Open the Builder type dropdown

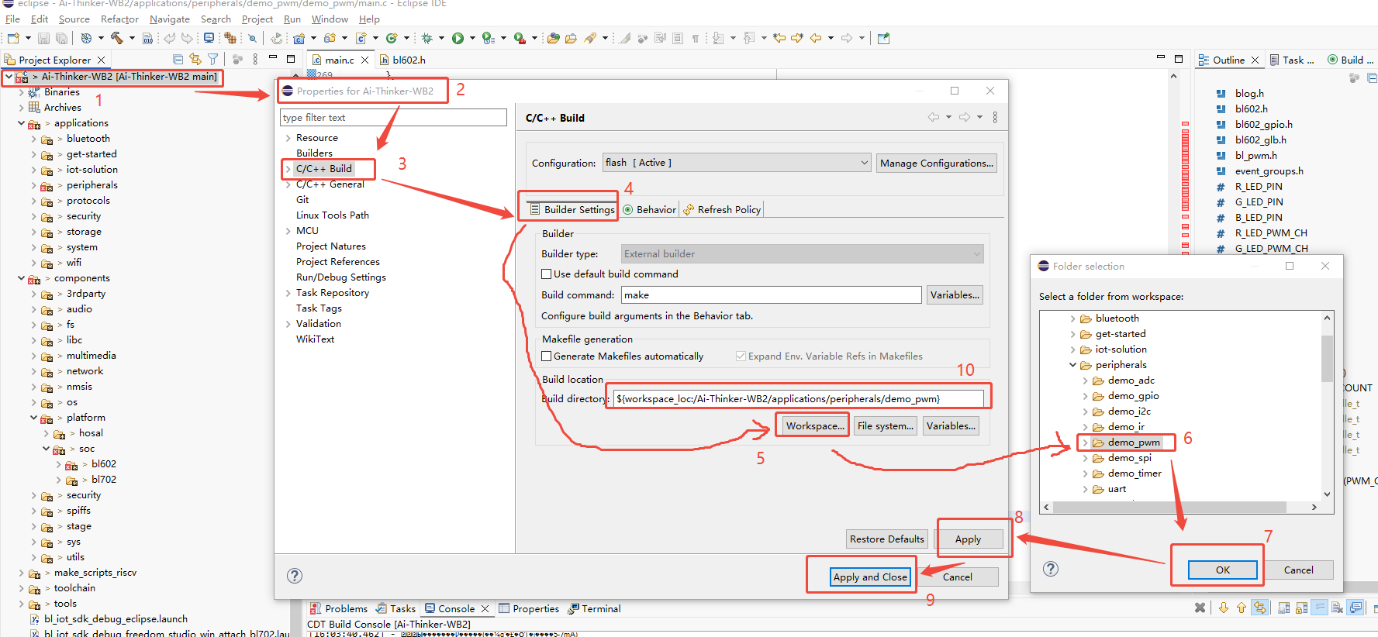tap(803, 254)
